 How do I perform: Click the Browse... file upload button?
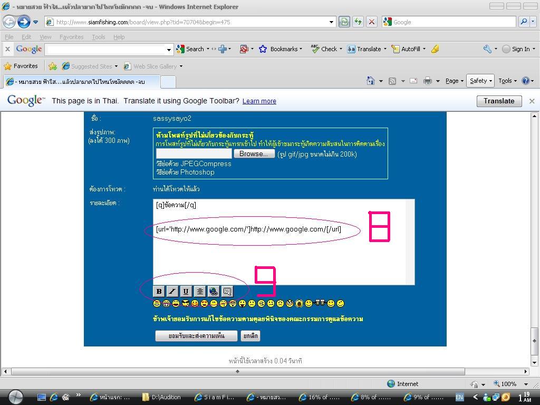click(x=254, y=153)
